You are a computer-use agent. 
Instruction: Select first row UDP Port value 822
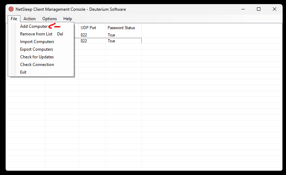[84, 35]
